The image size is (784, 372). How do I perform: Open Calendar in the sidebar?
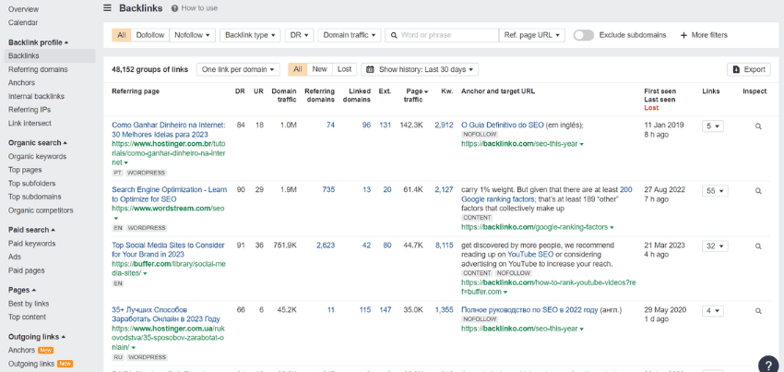[23, 22]
